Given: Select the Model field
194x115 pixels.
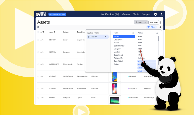Looking at the screenshot, I should pyautogui.click(x=116, y=43).
